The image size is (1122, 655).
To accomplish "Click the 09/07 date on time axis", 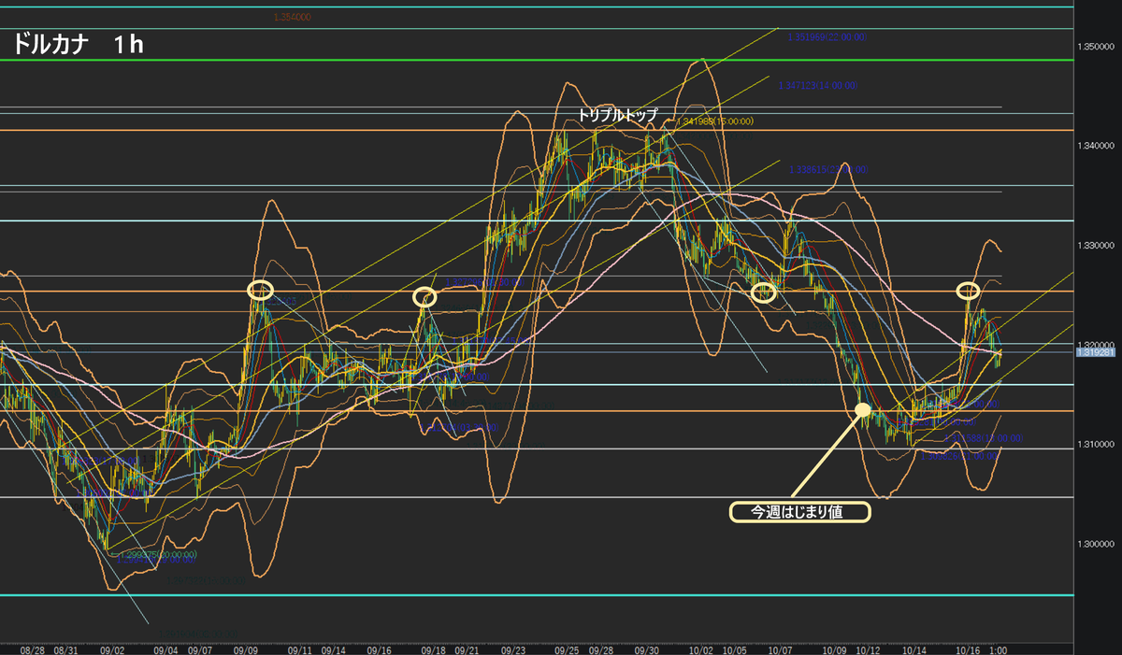I will pyautogui.click(x=199, y=648).
